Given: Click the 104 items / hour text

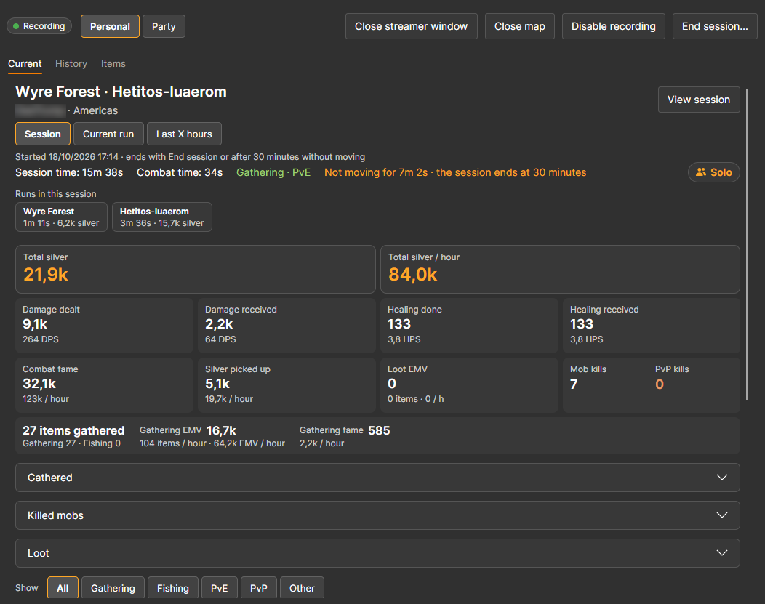Looking at the screenshot, I should tap(173, 443).
